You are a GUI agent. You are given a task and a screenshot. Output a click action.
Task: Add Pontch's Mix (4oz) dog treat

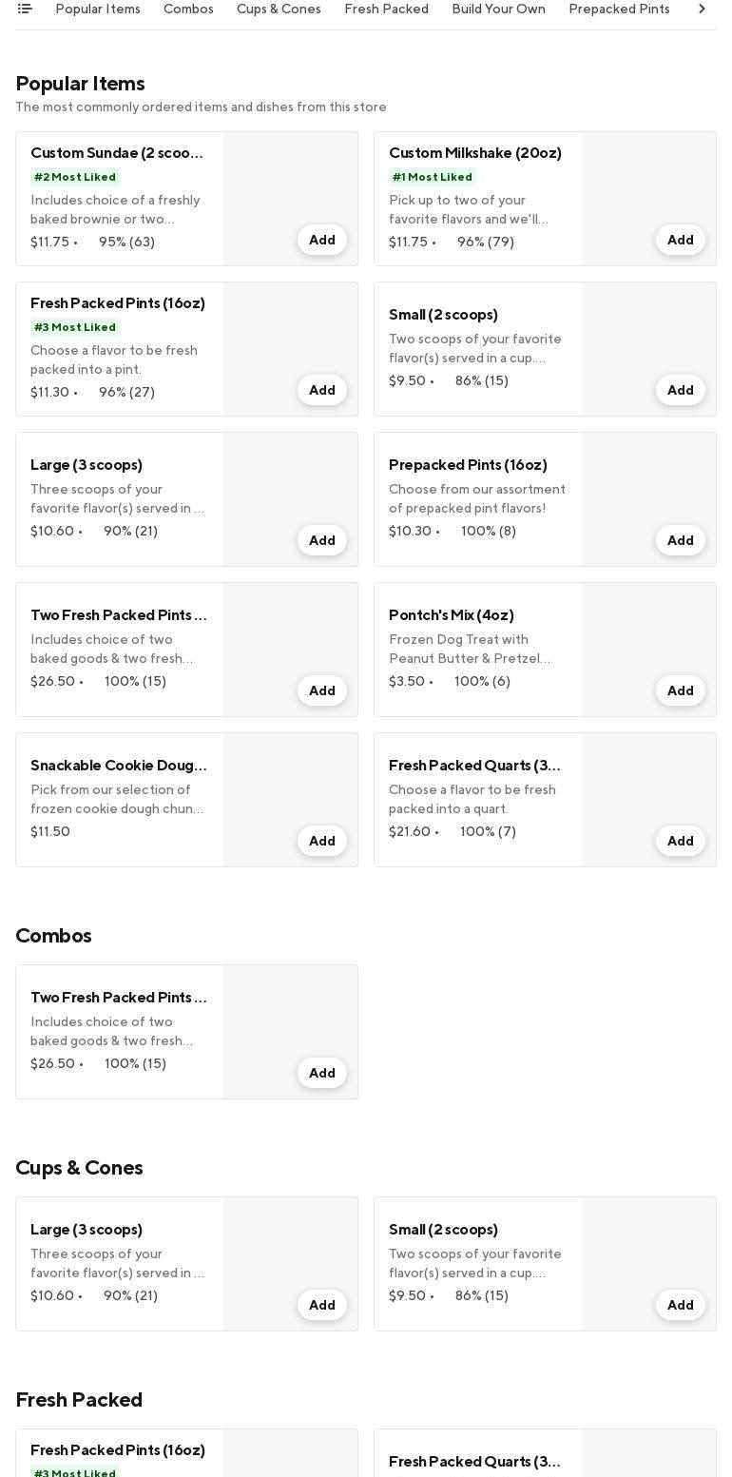(681, 691)
